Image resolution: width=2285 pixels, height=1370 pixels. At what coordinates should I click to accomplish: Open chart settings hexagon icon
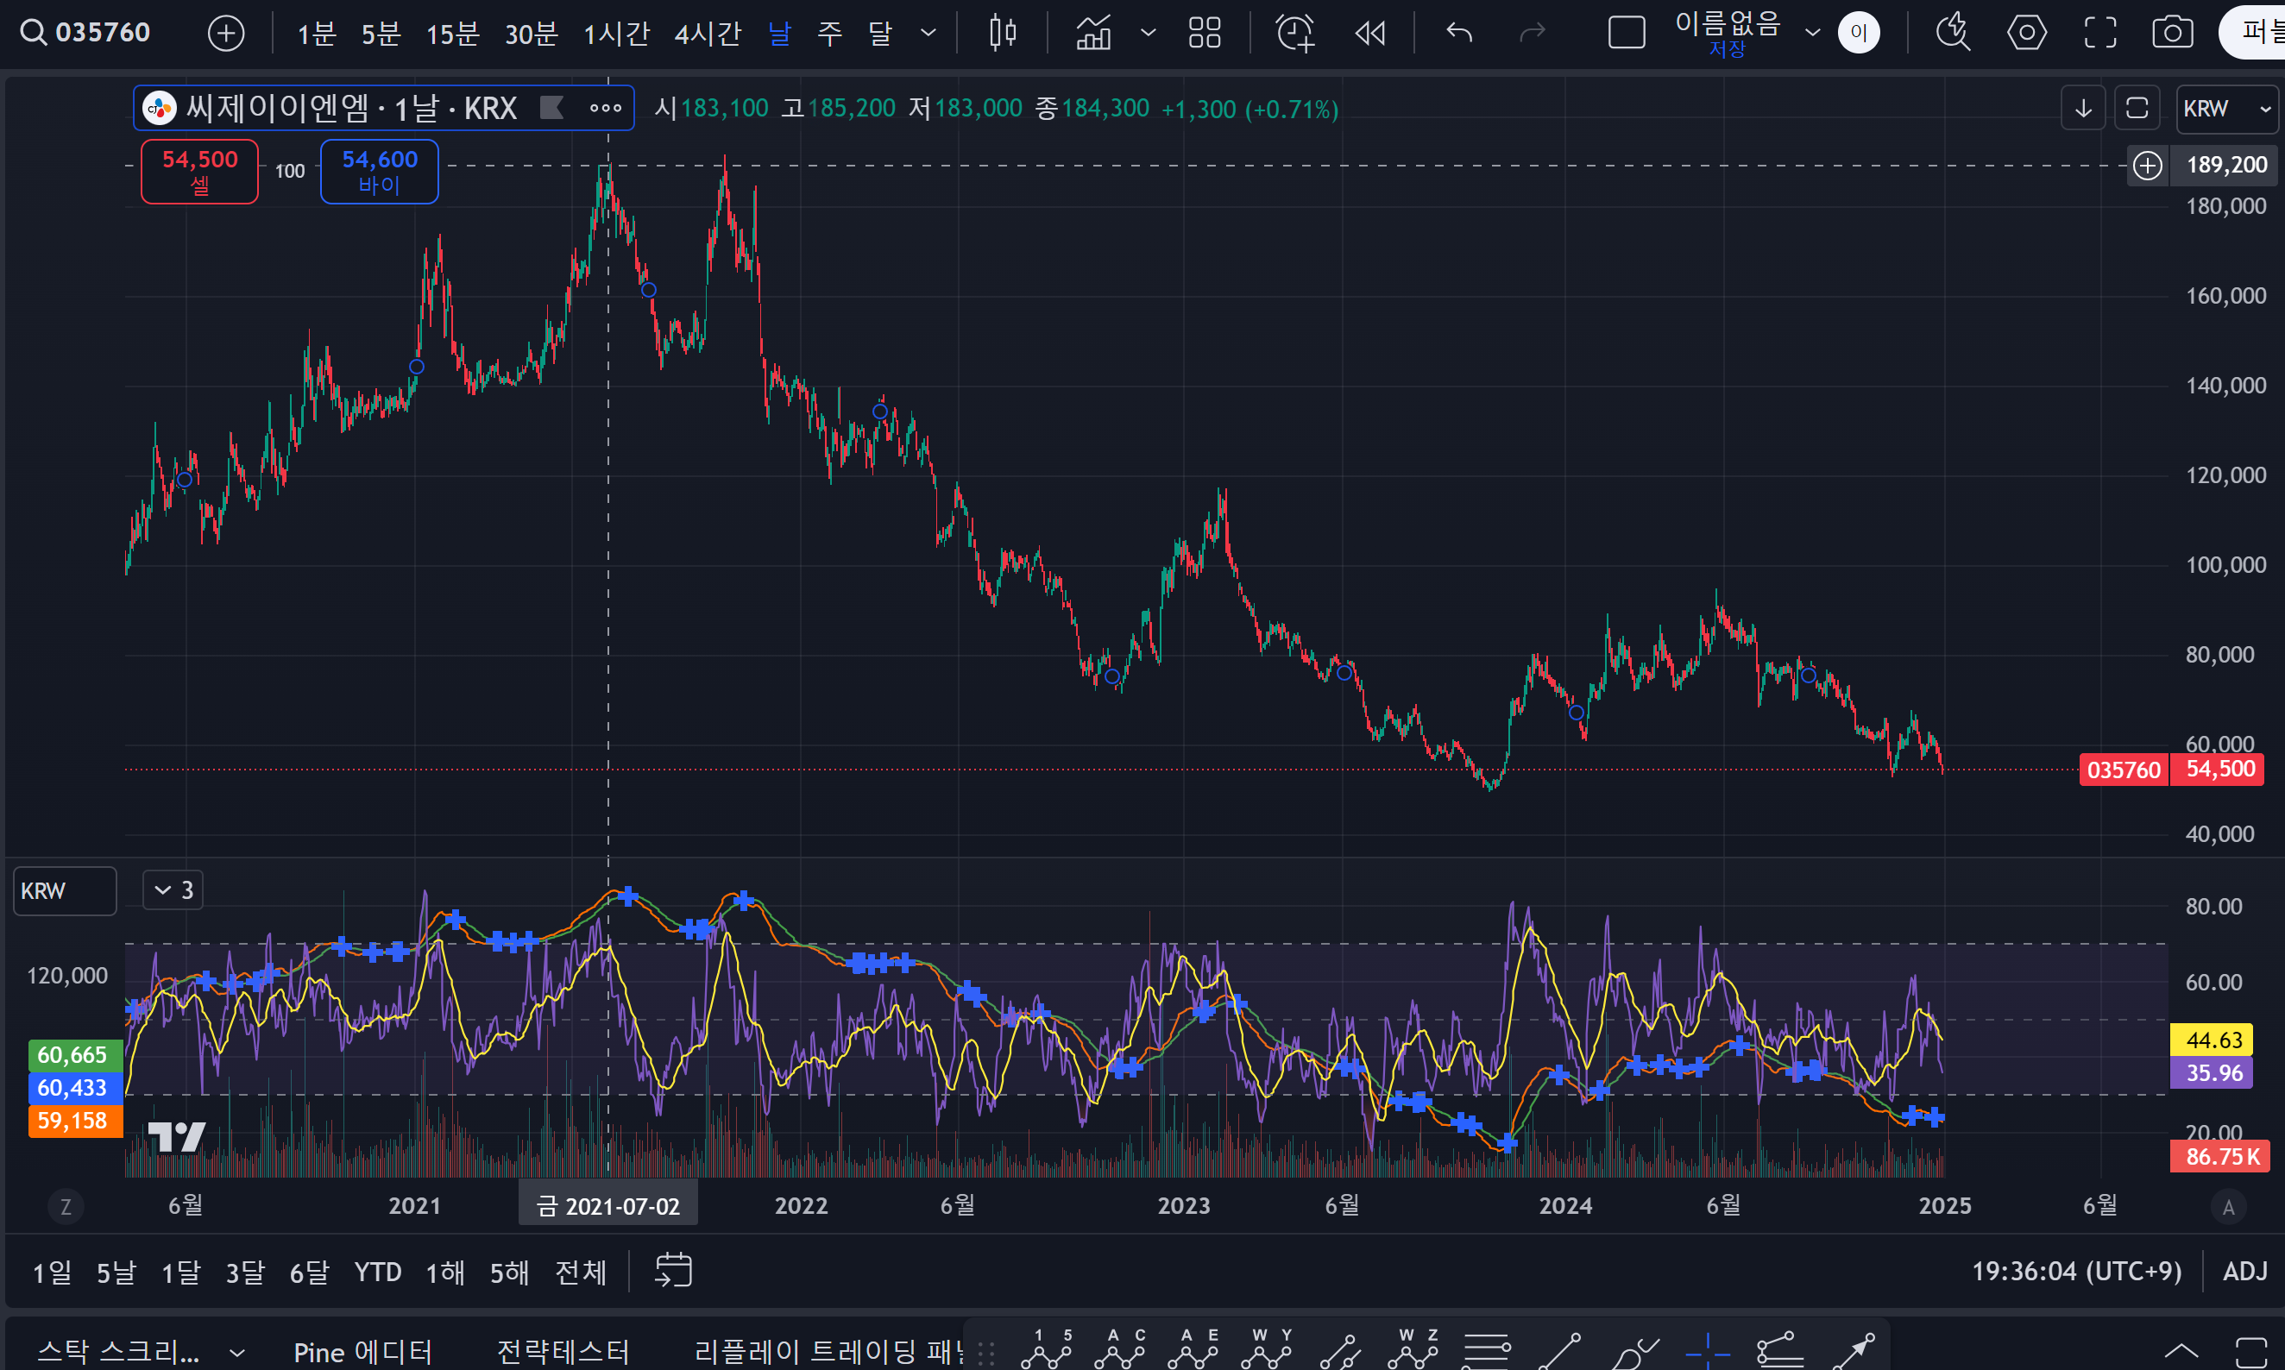point(2026,34)
